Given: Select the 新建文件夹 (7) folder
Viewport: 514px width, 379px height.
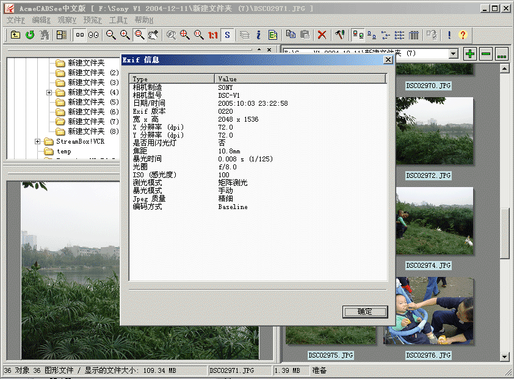Looking at the screenshot, I should click(x=93, y=122).
